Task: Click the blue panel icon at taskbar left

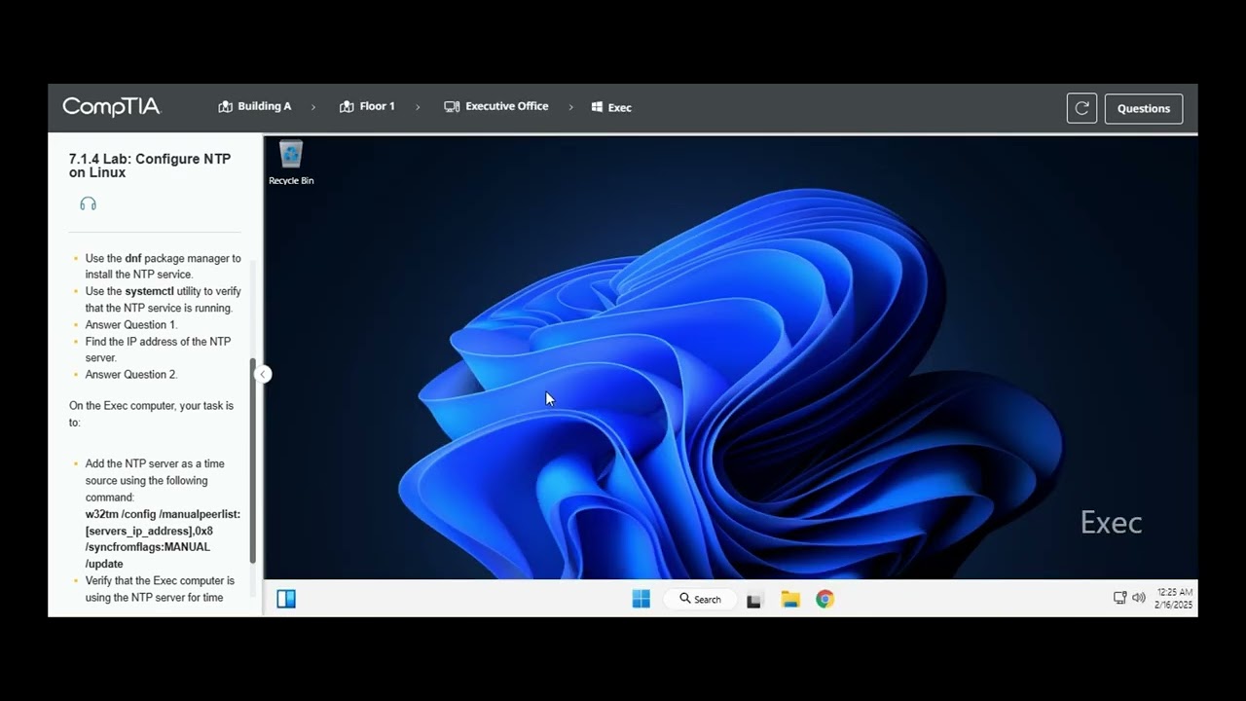Action: [x=286, y=599]
